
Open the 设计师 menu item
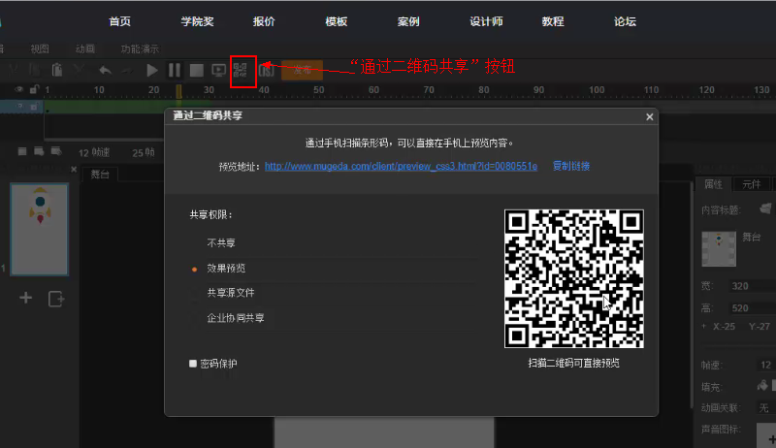pyautogui.click(x=486, y=21)
